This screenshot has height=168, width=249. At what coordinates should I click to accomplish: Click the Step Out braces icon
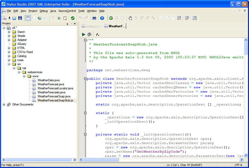(148, 18)
